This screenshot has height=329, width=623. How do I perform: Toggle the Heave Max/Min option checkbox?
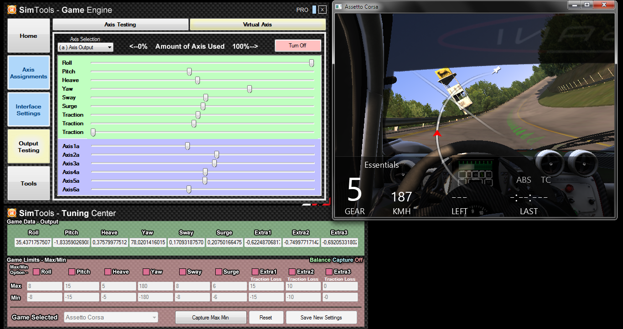[x=108, y=272]
